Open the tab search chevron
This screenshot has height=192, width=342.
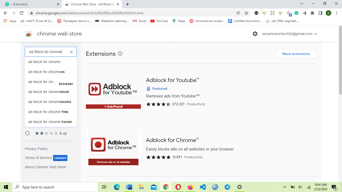pyautogui.click(x=302, y=3)
